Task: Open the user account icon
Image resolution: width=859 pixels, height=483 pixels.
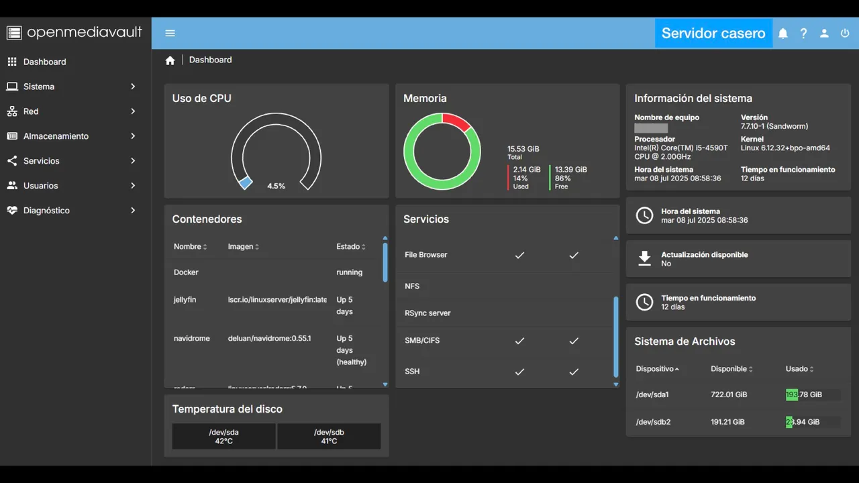Action: (x=824, y=33)
